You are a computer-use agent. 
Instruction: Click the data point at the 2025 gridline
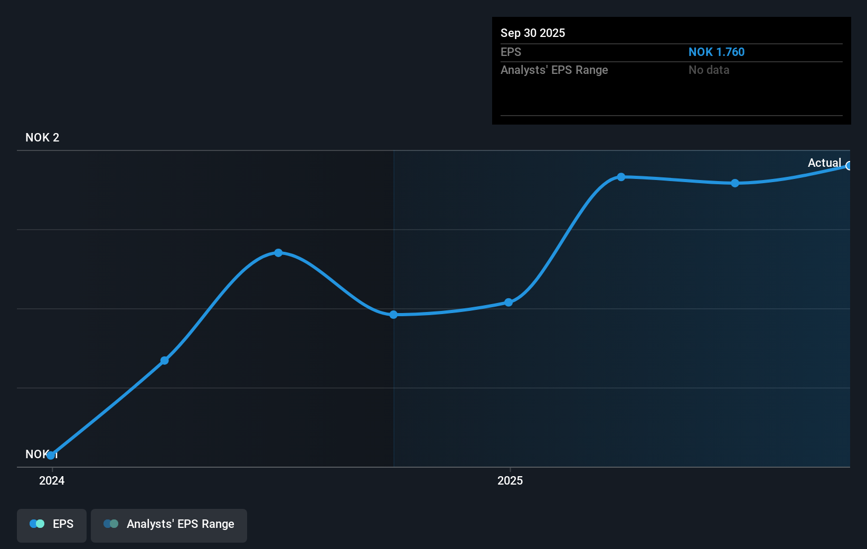pos(508,302)
